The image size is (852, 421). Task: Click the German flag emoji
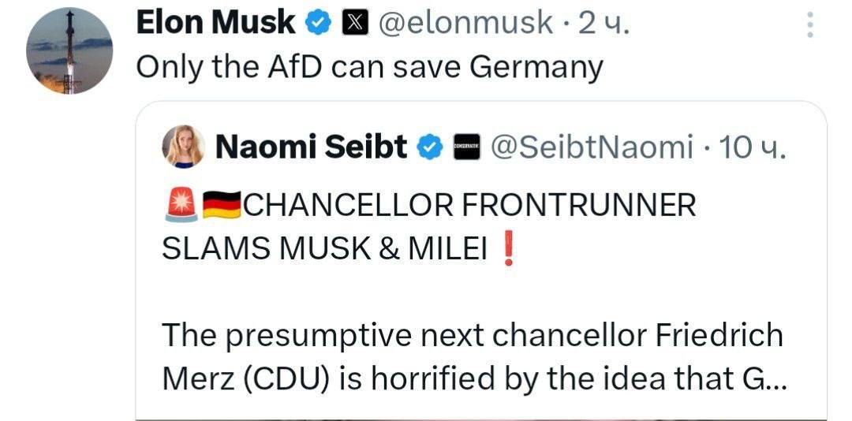(222, 207)
